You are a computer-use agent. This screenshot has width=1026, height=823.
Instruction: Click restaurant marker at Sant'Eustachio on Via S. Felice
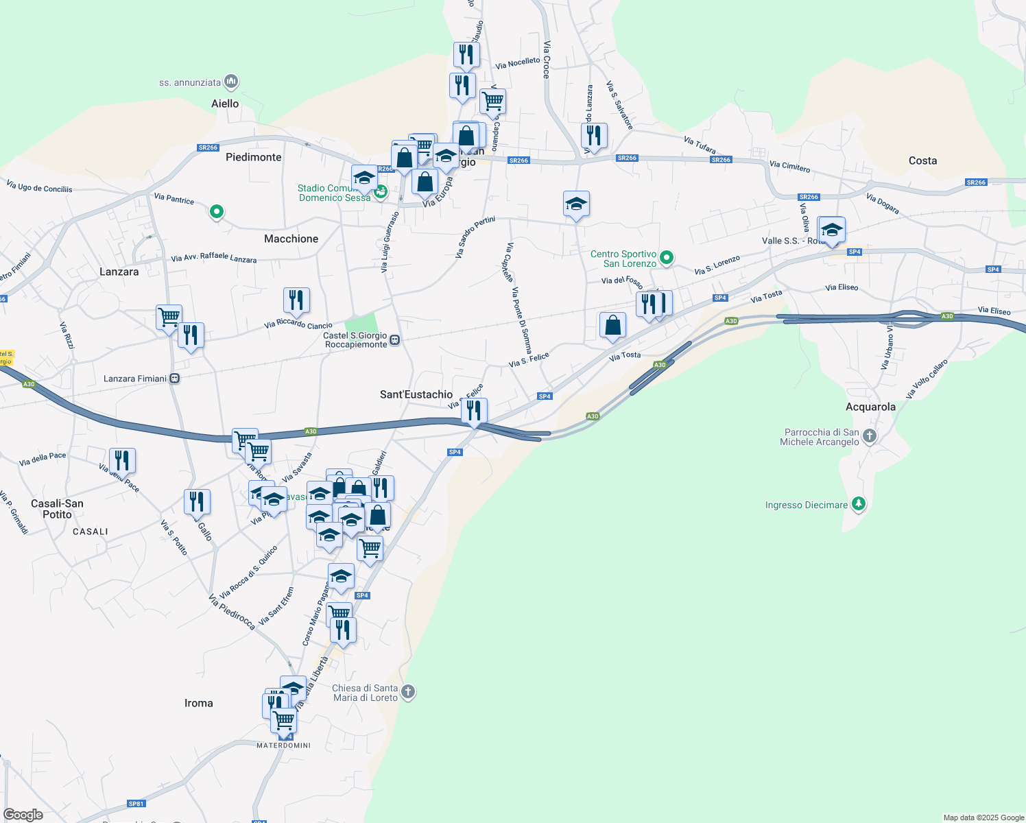[474, 411]
